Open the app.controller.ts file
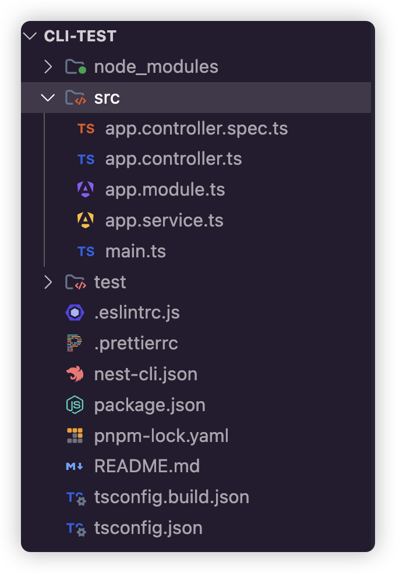 174,159
